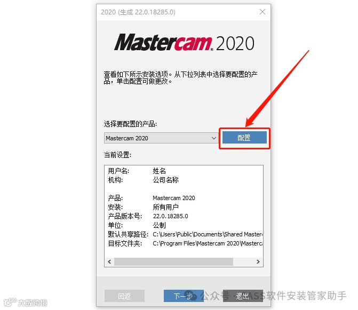Click the right arrow of the settings scrollbar

(258, 261)
